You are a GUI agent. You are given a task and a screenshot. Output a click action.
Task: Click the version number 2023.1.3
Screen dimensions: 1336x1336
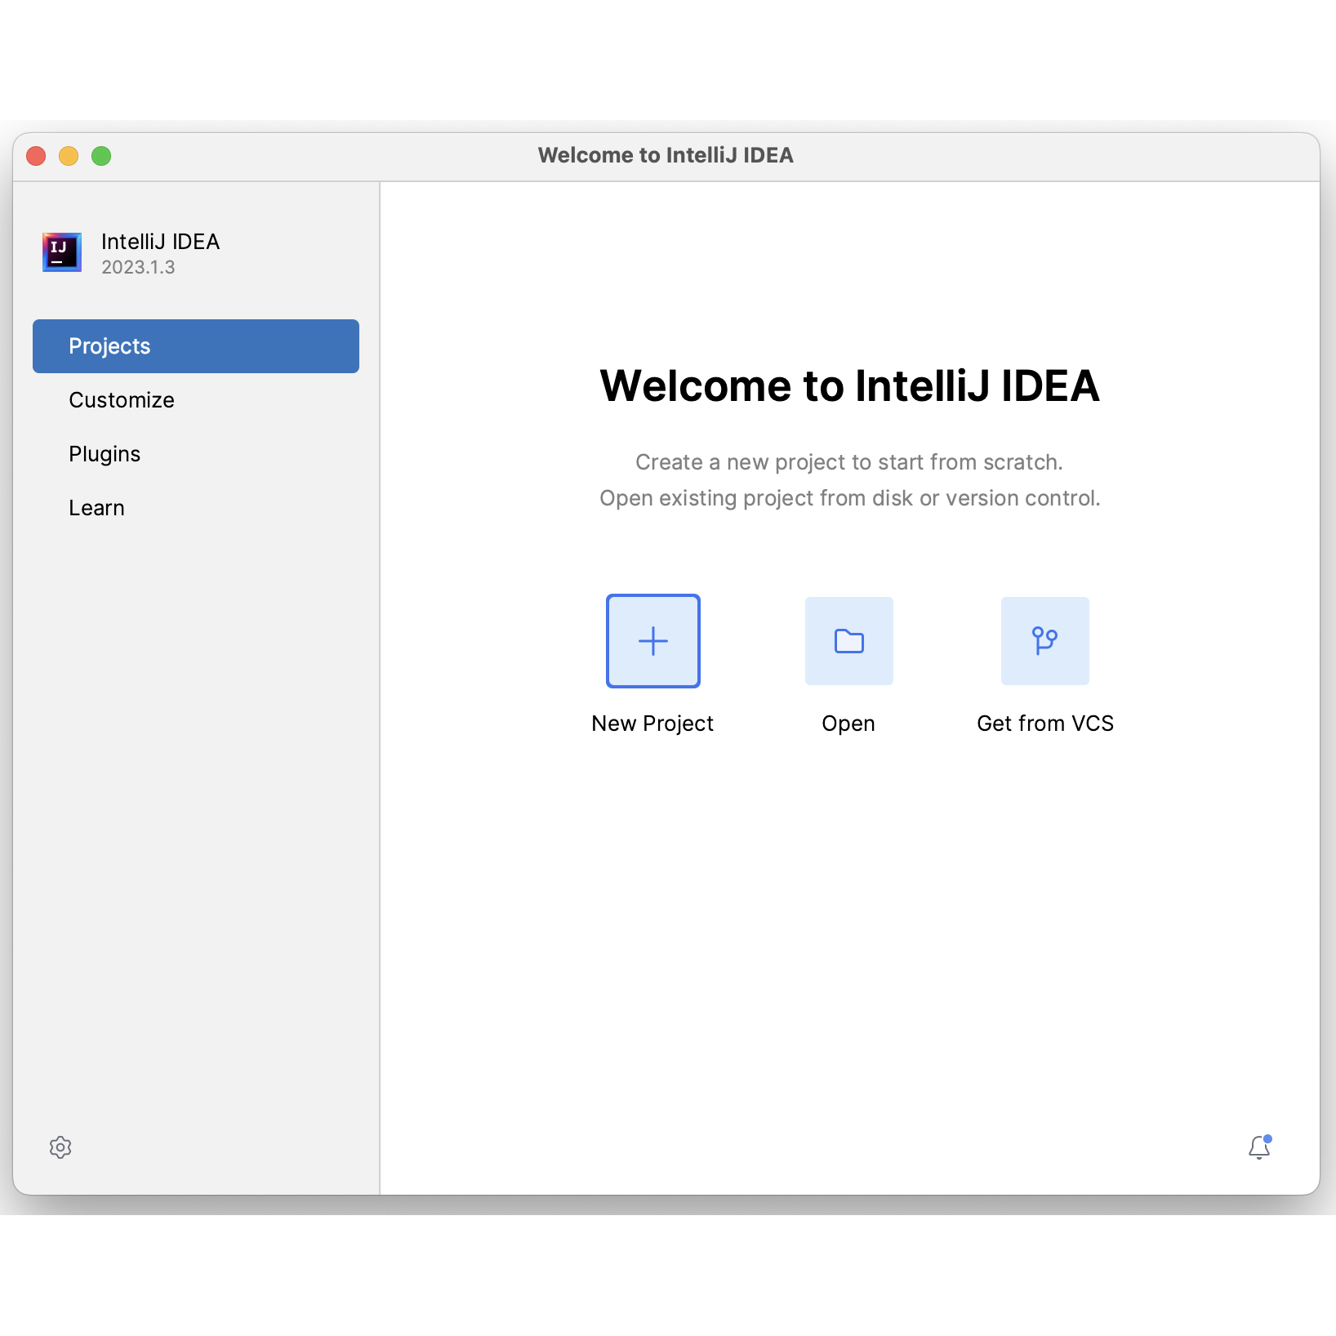click(x=138, y=268)
